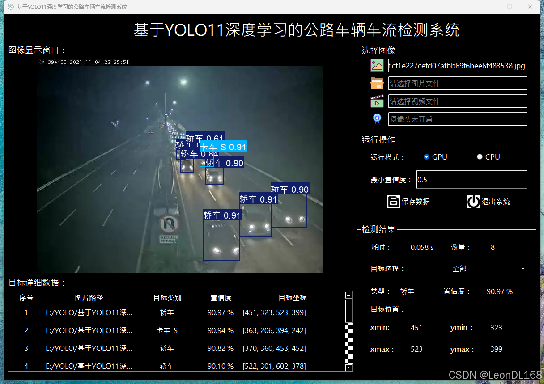Click the xmin value 451

point(416,328)
